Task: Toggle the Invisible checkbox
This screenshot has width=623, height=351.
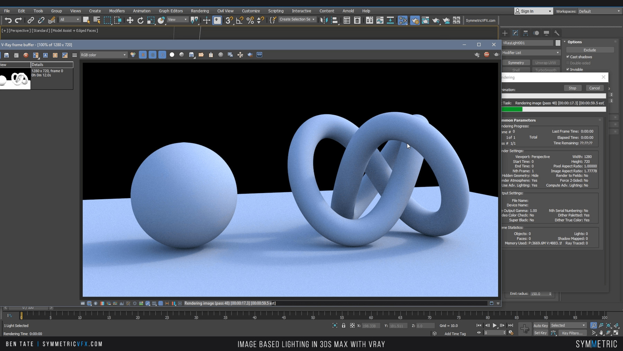Action: 568,69
